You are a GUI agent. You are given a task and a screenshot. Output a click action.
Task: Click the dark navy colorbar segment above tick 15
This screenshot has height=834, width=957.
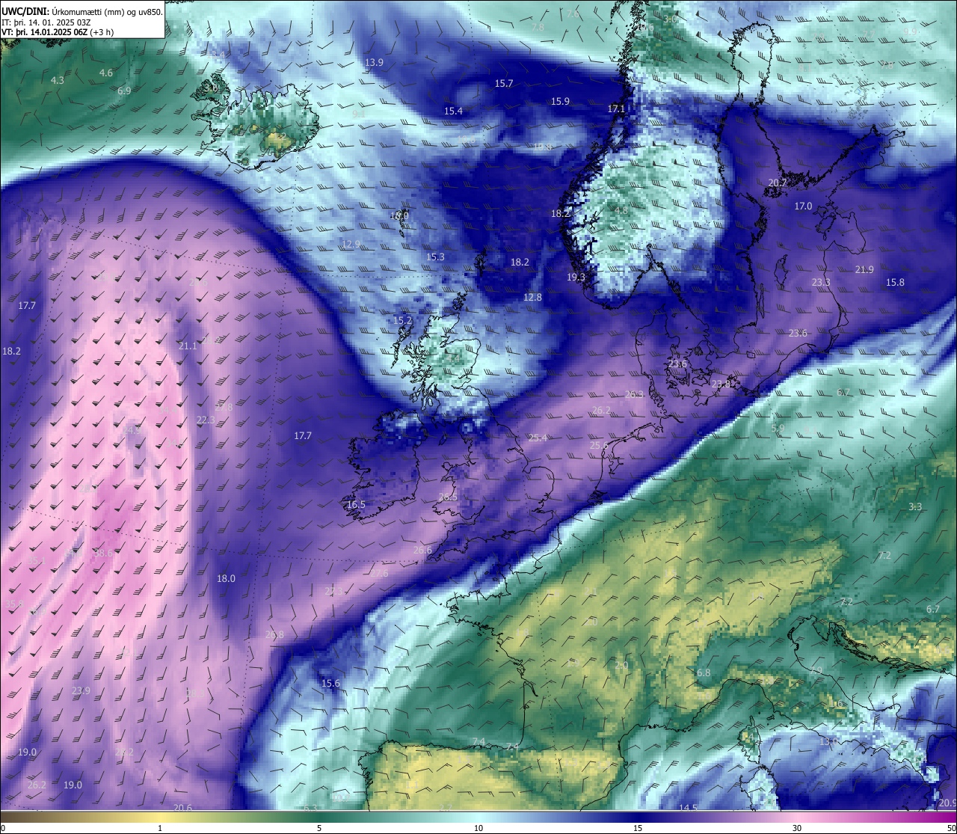coord(638,816)
